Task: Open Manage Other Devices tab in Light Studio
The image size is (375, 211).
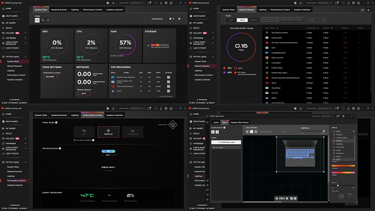Action: [x=239, y=122]
